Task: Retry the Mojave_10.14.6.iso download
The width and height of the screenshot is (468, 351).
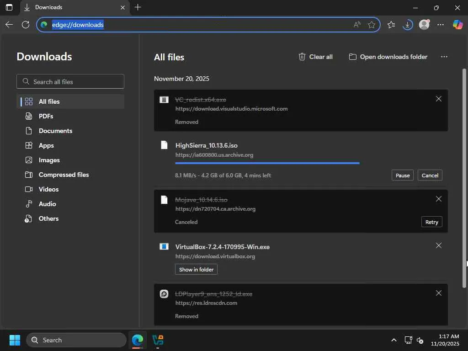Action: (x=431, y=222)
